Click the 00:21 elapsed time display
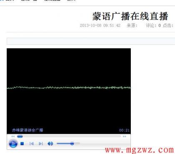The width and height of the screenshot is (175, 154). coord(124,130)
